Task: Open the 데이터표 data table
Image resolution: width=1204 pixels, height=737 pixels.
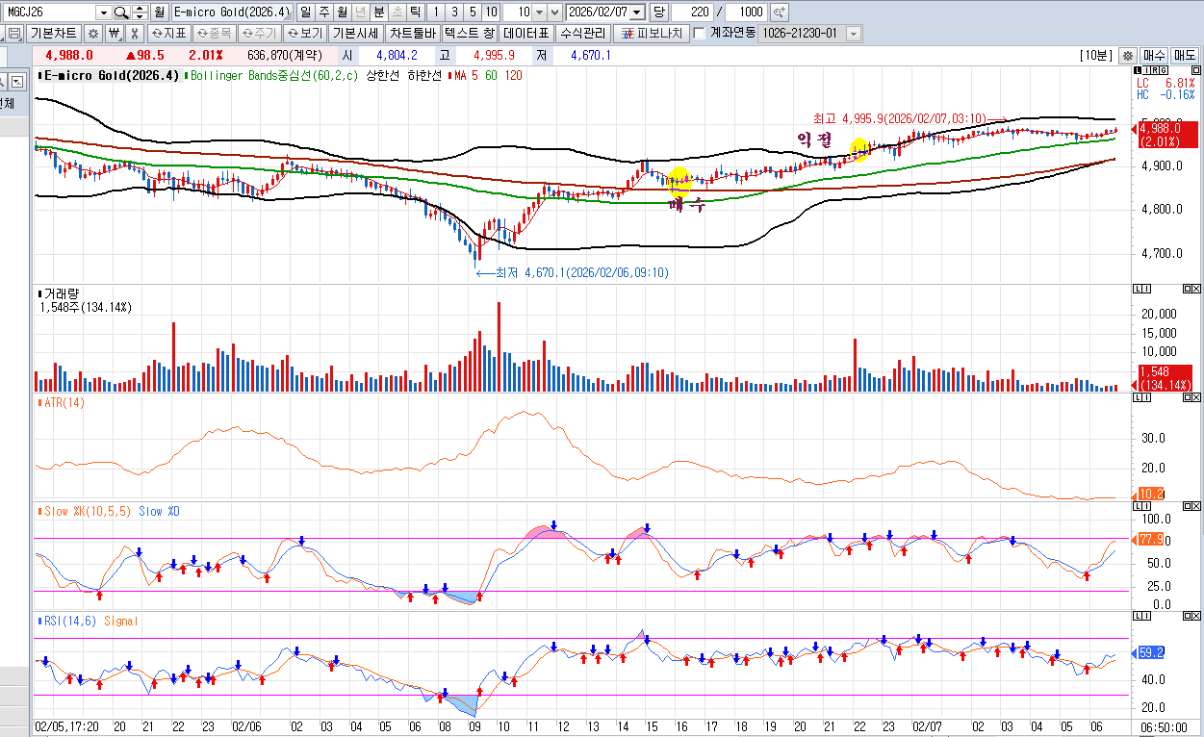Action: click(x=526, y=33)
